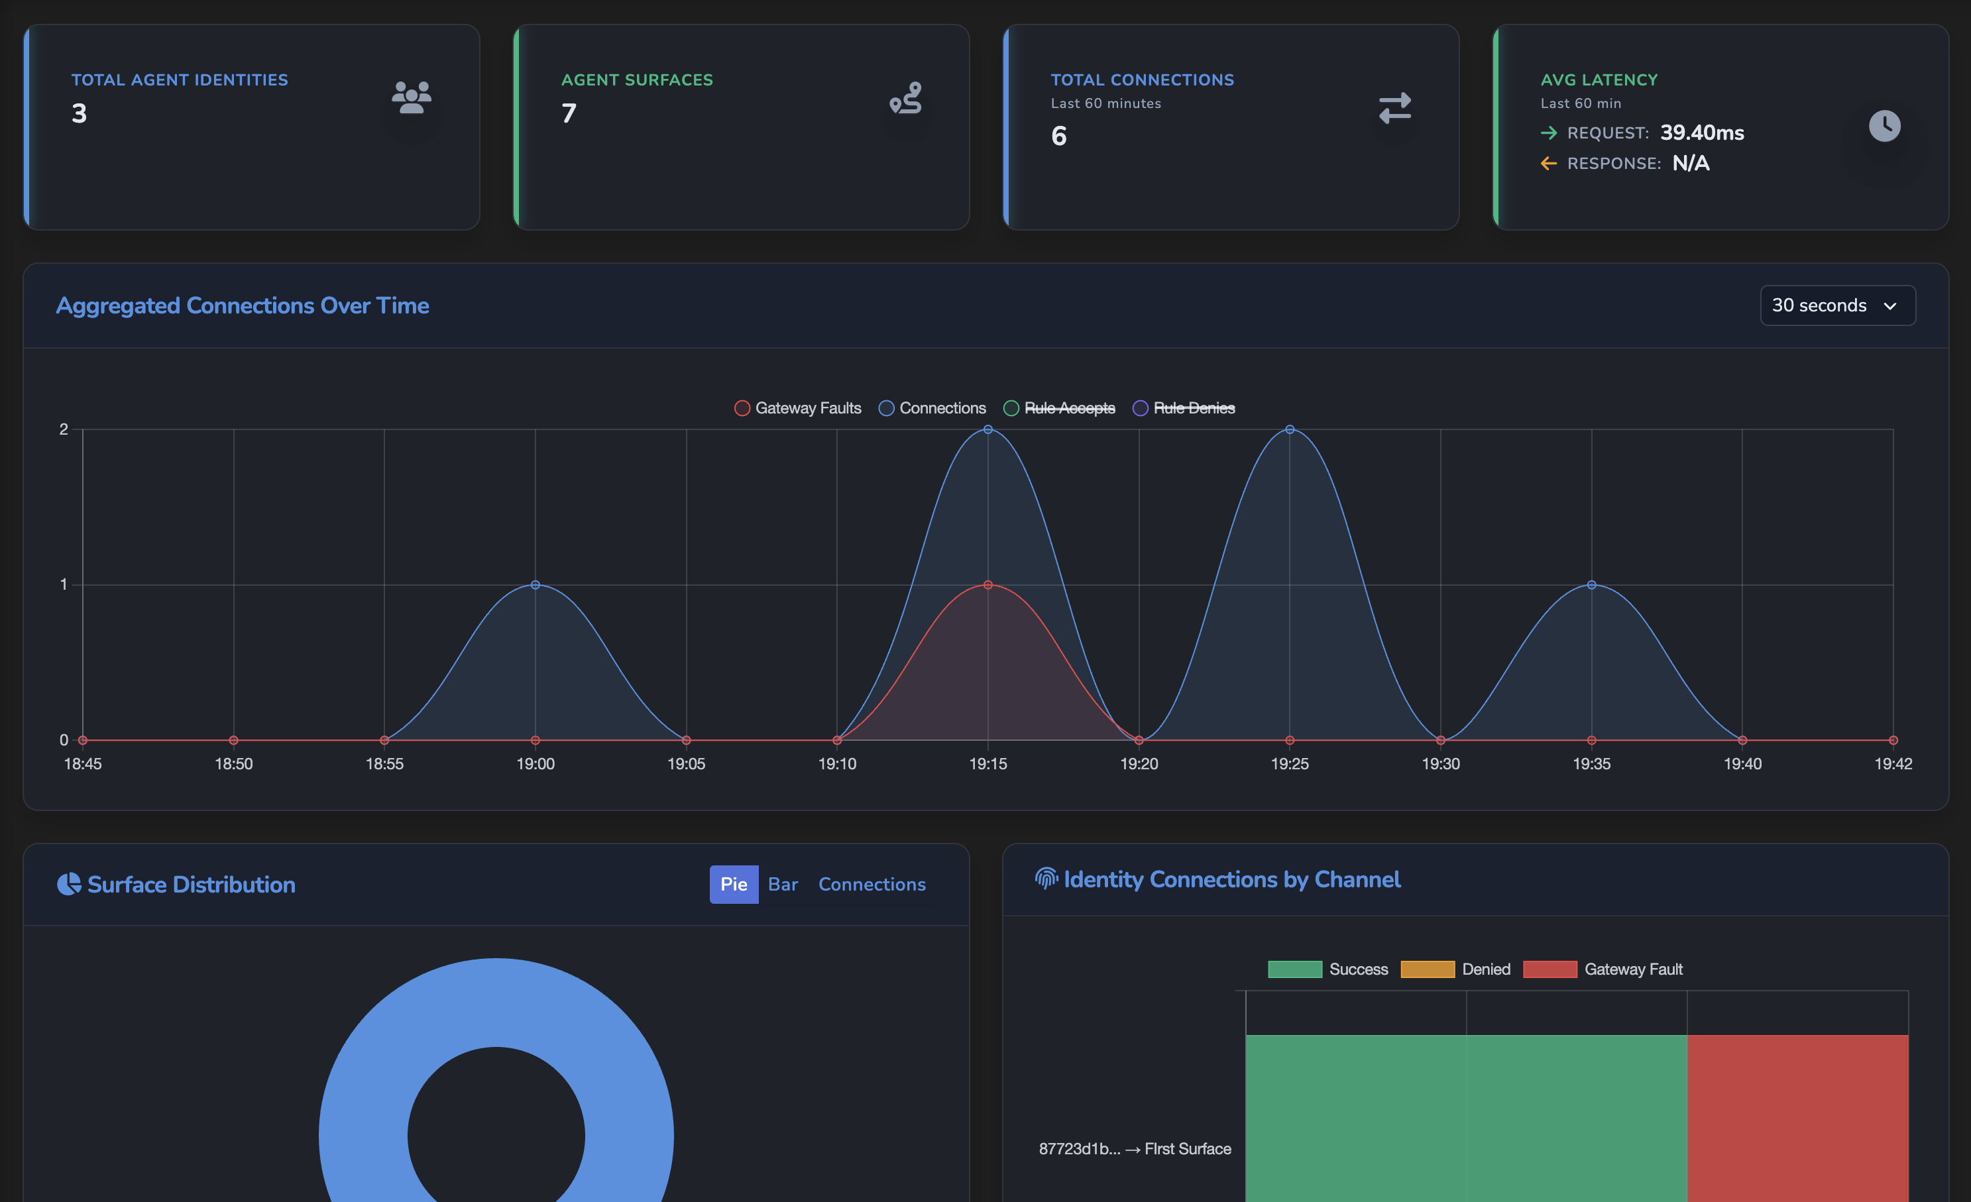Click the avg latency clock icon
This screenshot has width=1971, height=1202.
click(x=1885, y=125)
